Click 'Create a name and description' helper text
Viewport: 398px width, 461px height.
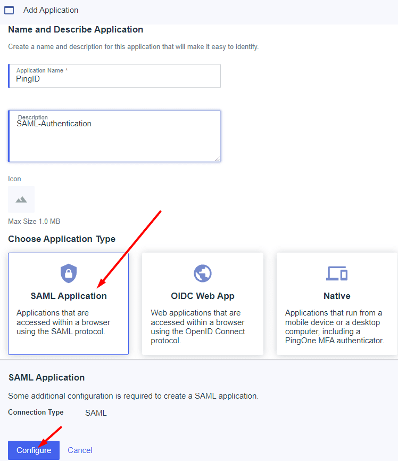pos(133,47)
